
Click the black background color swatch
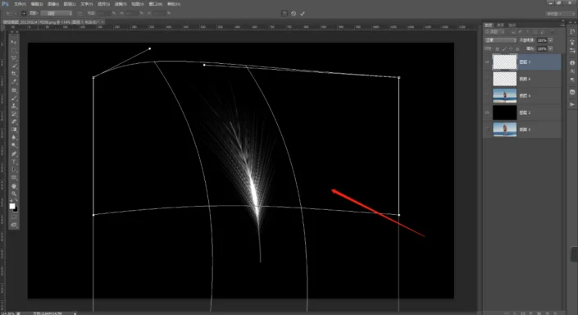(x=16, y=209)
